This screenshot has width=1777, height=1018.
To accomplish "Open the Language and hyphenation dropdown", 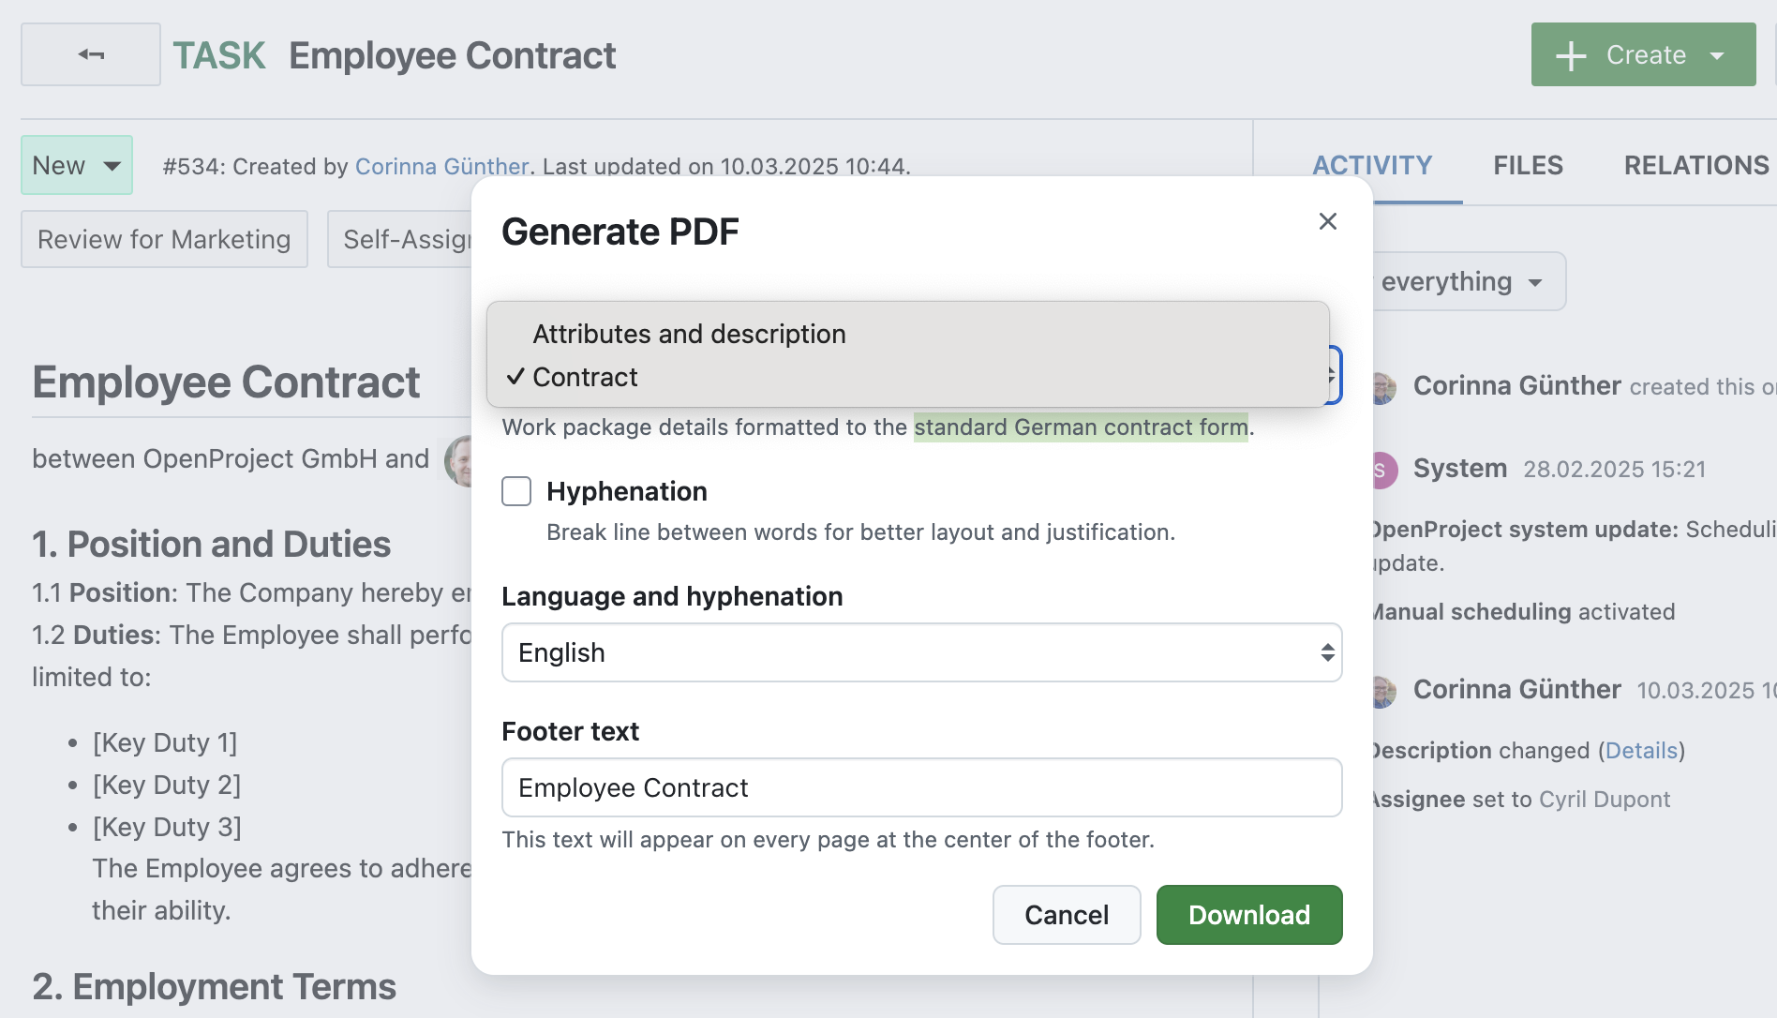I will click(x=921, y=652).
